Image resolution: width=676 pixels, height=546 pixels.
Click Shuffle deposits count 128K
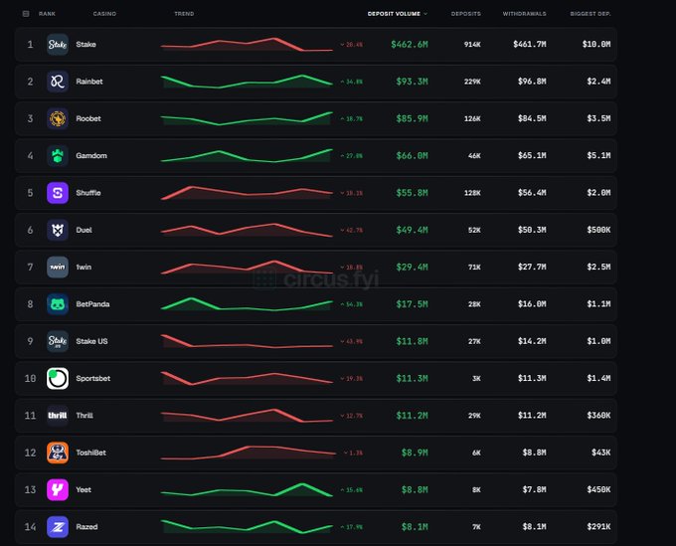[x=472, y=193]
